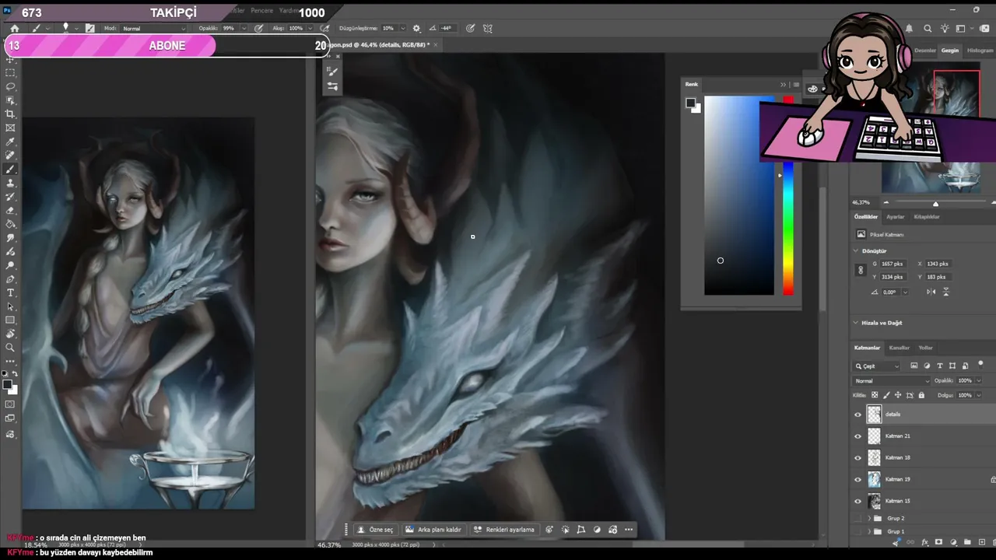
Task: Click the Özne seç button
Action: tap(375, 530)
